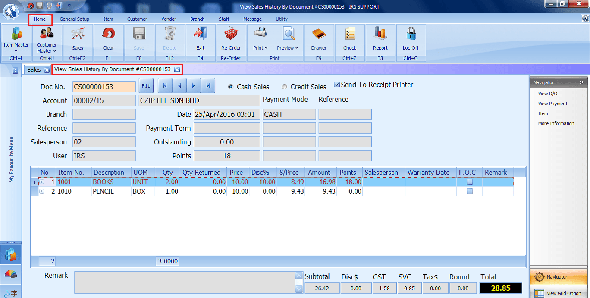The height and width of the screenshot is (298, 590).
Task: Open More Information in Navigator
Action: click(x=556, y=123)
